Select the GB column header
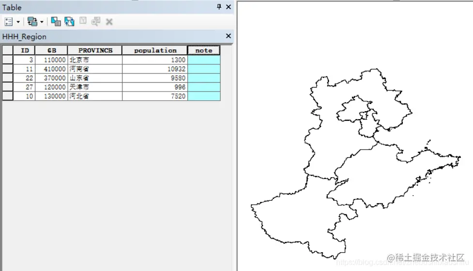 (51, 50)
